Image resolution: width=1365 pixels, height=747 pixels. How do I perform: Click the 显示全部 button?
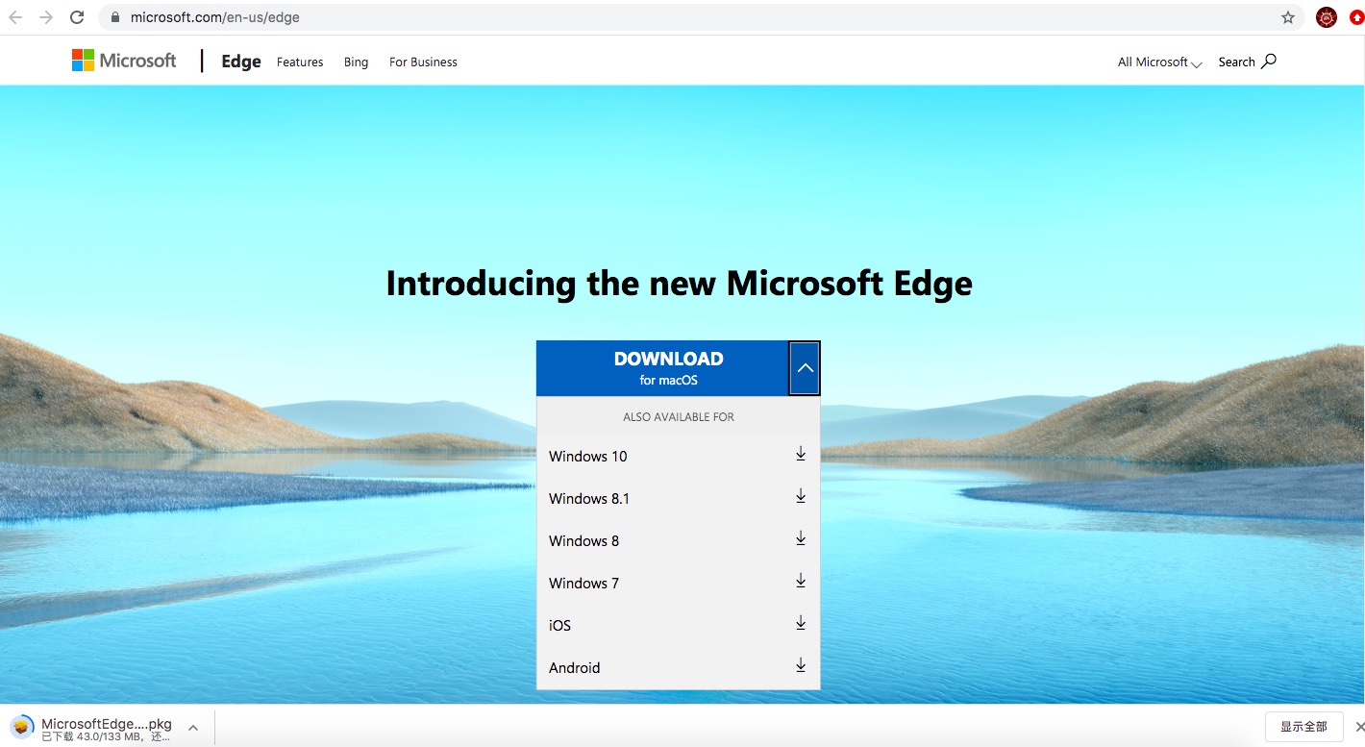click(x=1303, y=727)
